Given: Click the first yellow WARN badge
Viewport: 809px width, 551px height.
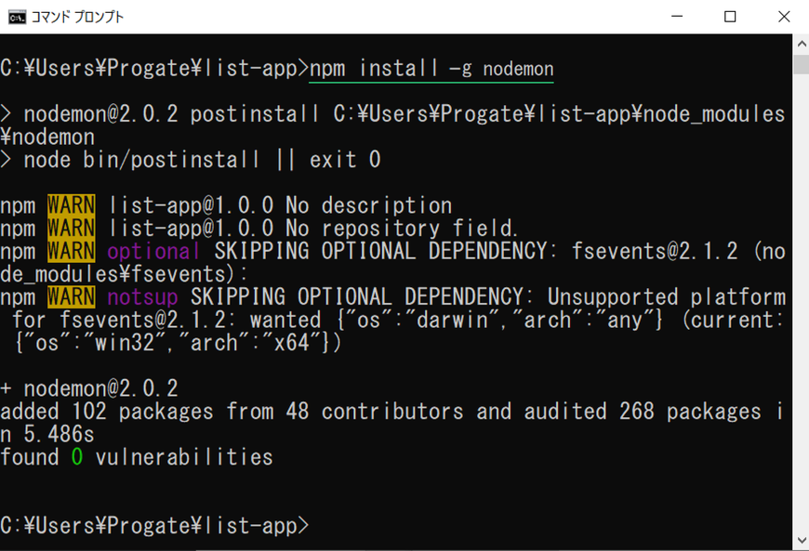Looking at the screenshot, I should (x=72, y=205).
